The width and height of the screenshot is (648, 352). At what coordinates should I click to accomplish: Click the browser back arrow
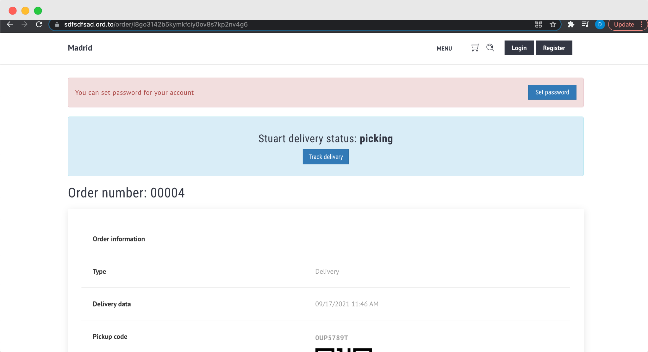10,24
